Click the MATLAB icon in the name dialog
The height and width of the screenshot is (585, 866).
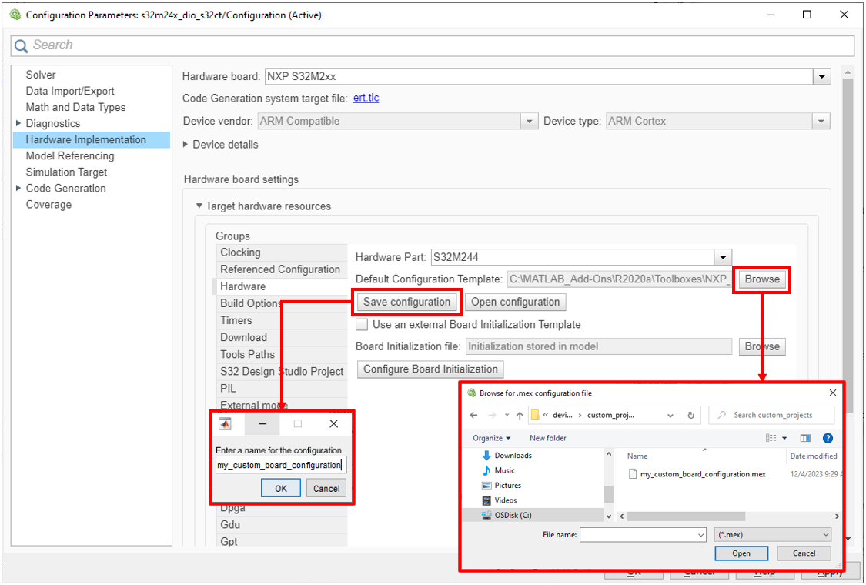[225, 423]
